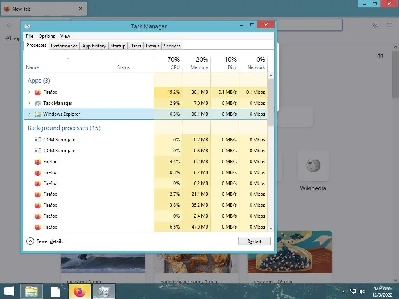The image size is (399, 299).
Task: Sort processes by the CPU column header
Action: coord(168,63)
